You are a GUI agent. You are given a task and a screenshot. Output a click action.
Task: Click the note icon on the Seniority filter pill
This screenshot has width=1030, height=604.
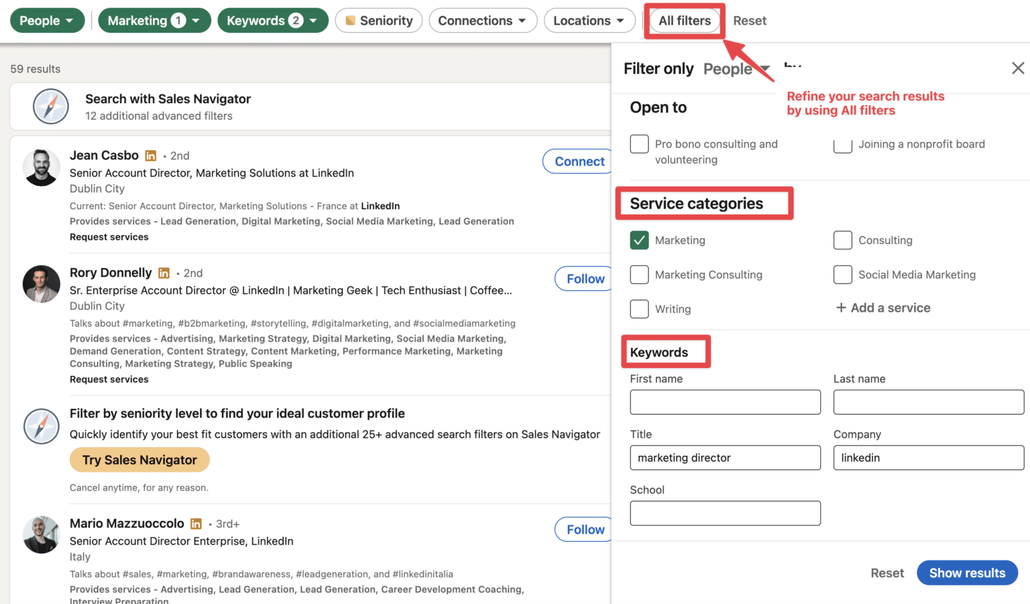(x=350, y=20)
